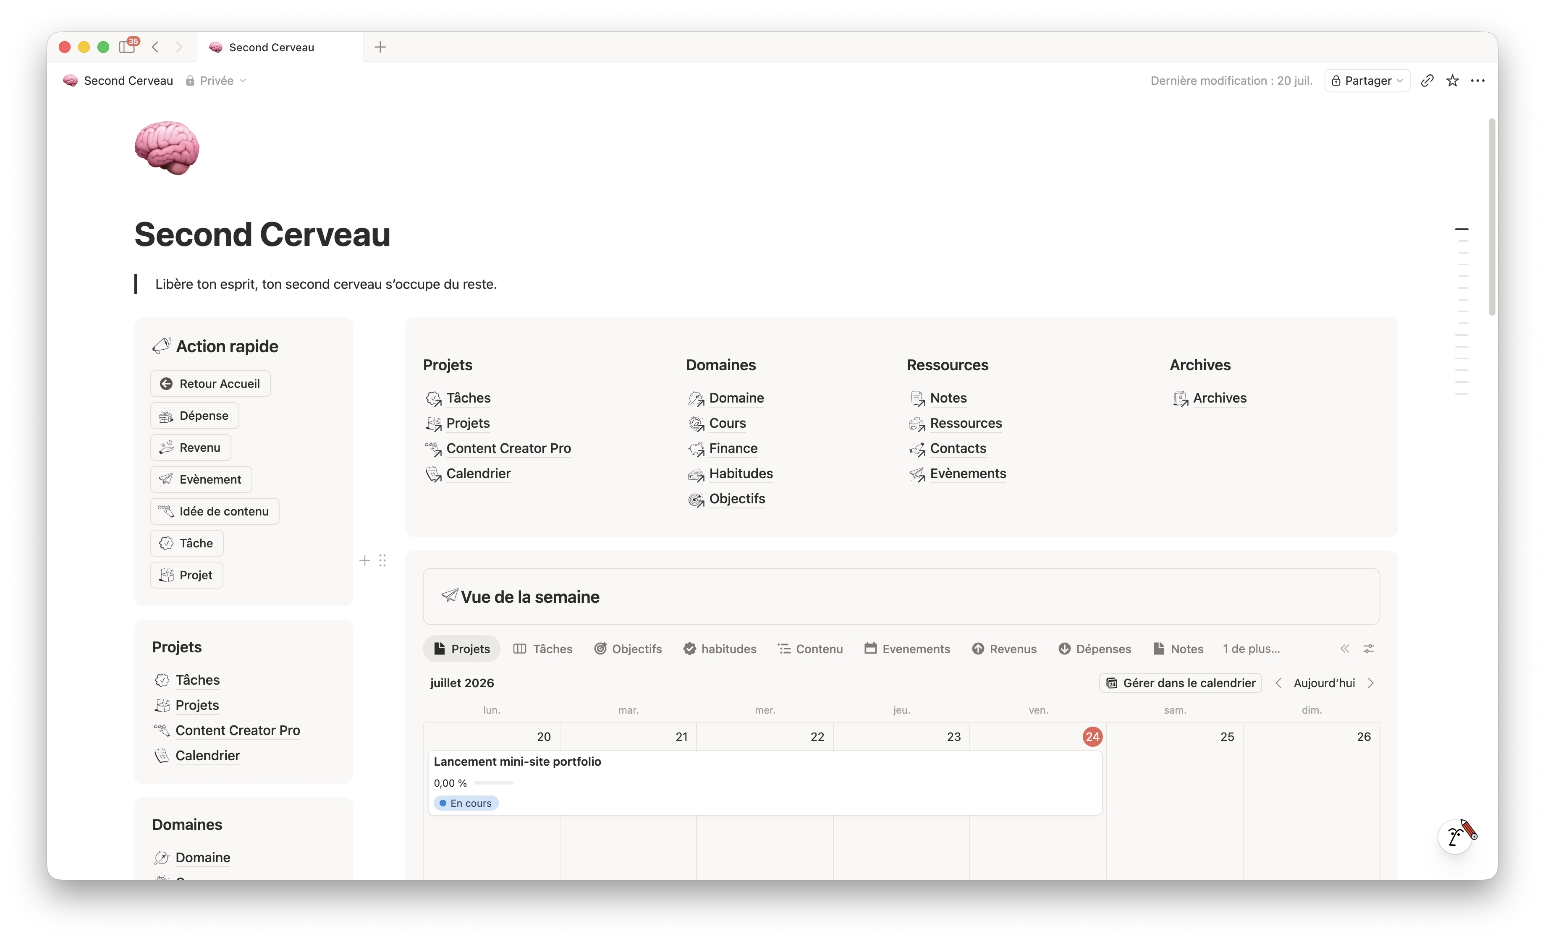Image resolution: width=1545 pixels, height=942 pixels.
Task: Open the three-dots page options menu
Action: point(1477,81)
